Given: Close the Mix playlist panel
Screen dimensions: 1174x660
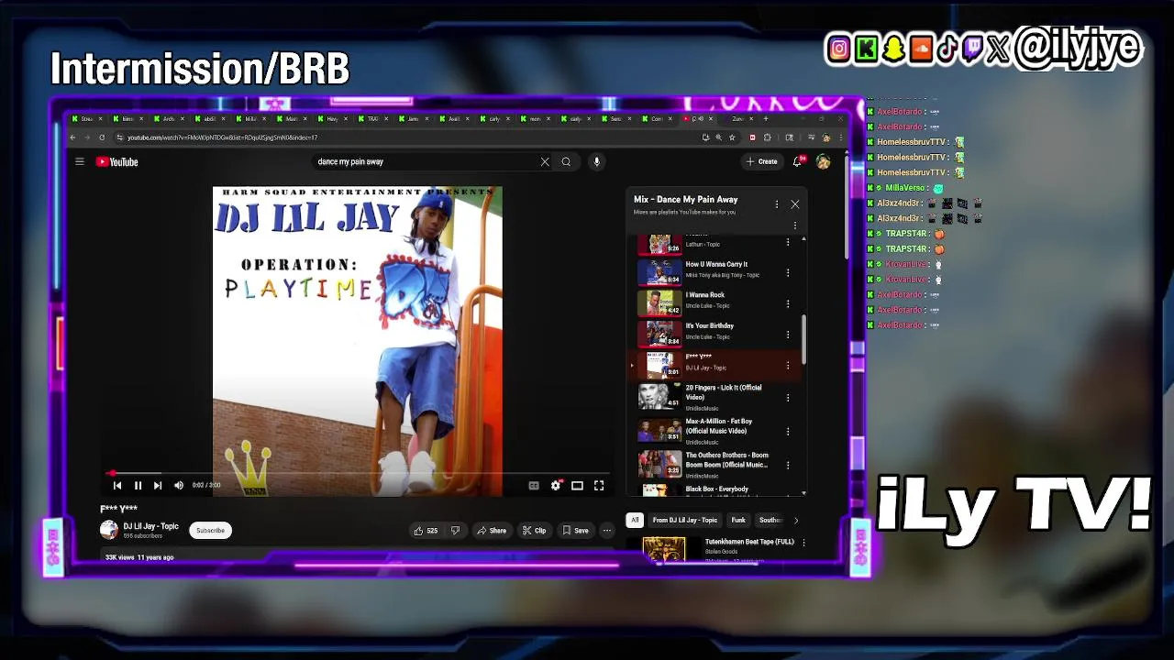Looking at the screenshot, I should point(795,204).
